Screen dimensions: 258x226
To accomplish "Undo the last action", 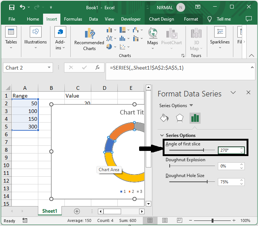I will 22,7.
